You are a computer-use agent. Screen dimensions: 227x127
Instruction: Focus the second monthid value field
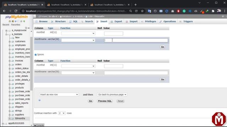coord(113,66)
